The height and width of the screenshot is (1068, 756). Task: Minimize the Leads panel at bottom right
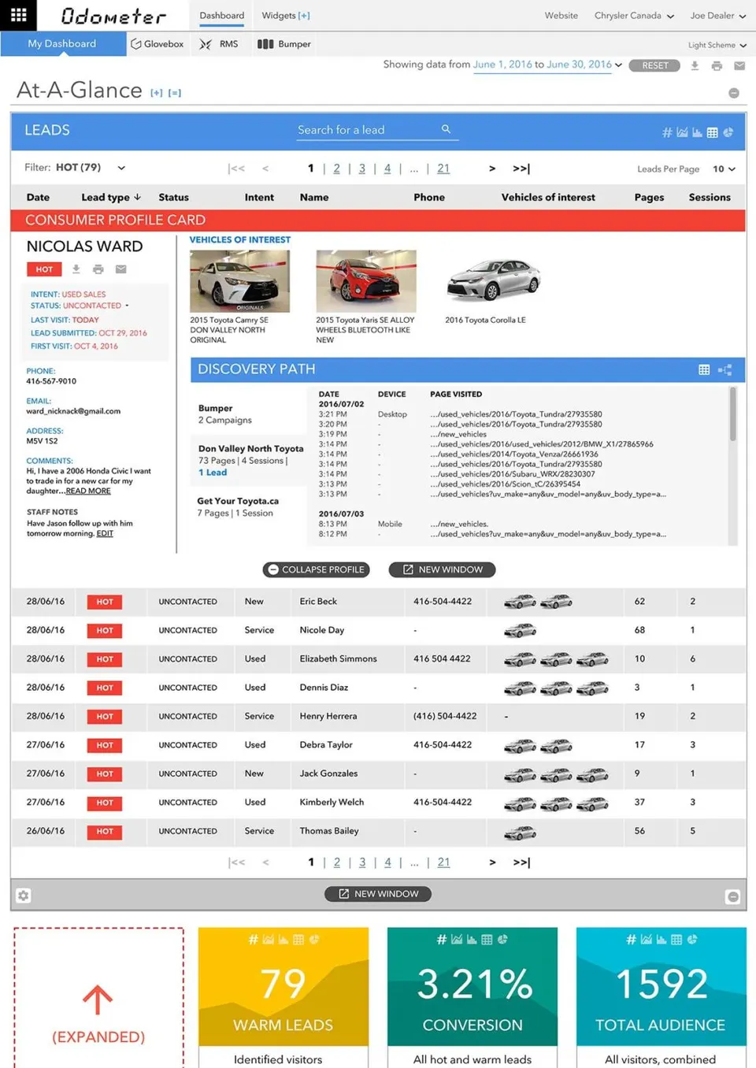coord(732,896)
